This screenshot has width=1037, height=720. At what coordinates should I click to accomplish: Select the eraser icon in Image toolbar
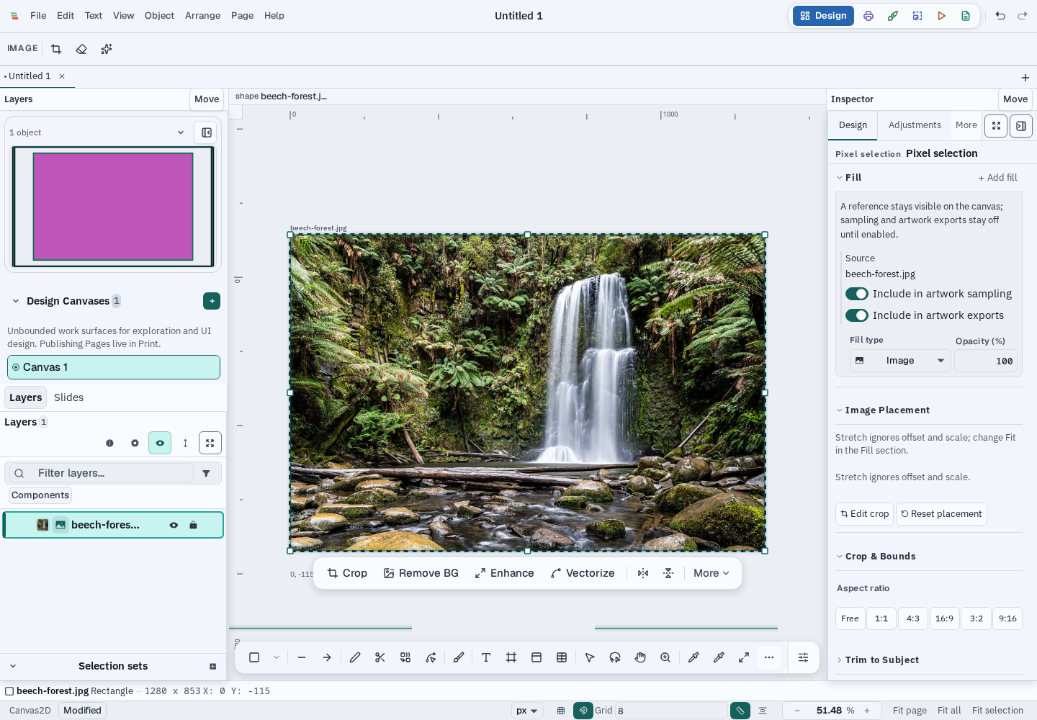pos(81,49)
